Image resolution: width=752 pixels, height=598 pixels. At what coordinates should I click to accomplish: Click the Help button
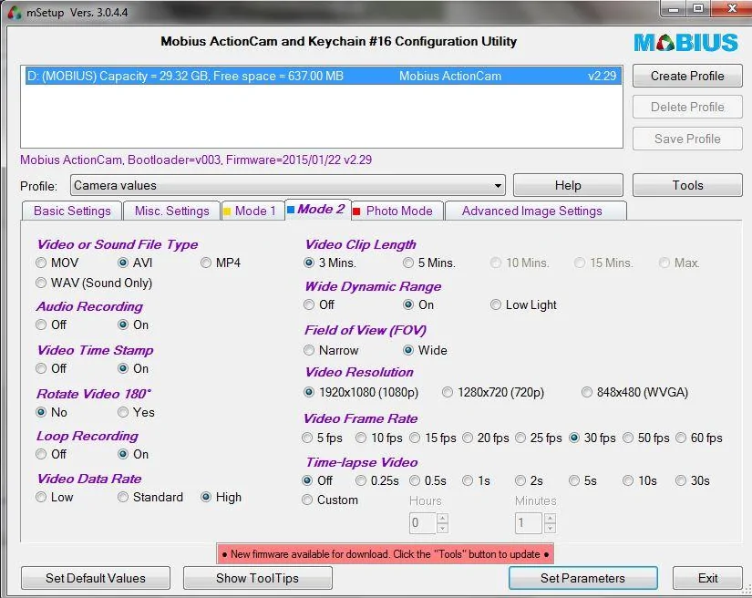568,186
